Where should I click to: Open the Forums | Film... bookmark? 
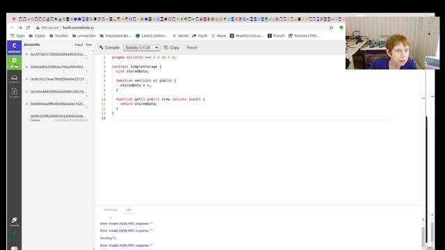coord(305,35)
